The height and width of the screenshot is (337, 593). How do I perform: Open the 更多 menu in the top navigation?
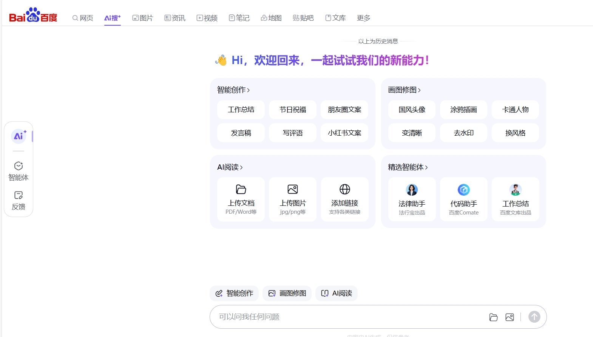[x=363, y=18]
